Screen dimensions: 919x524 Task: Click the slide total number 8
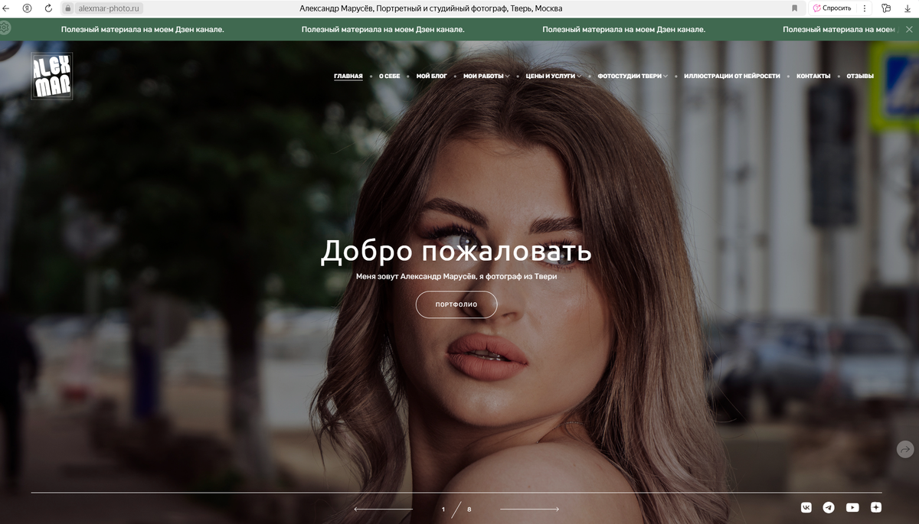pos(469,509)
